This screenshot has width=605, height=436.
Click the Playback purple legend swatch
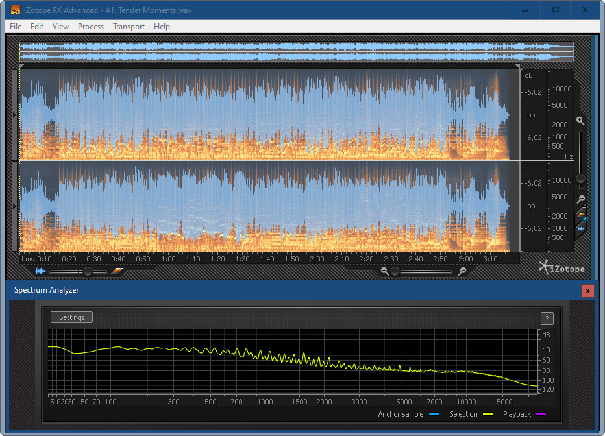click(x=541, y=414)
